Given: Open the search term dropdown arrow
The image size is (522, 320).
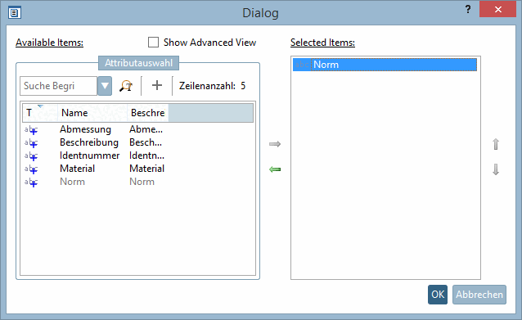Looking at the screenshot, I should pyautogui.click(x=105, y=86).
